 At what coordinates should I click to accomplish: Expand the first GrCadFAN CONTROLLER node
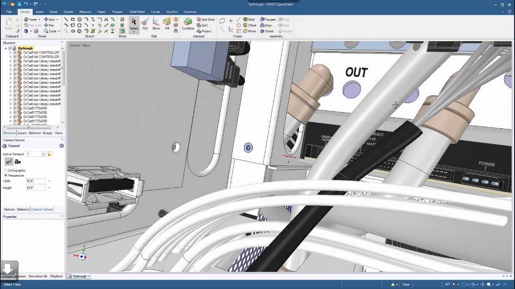pyautogui.click(x=11, y=53)
